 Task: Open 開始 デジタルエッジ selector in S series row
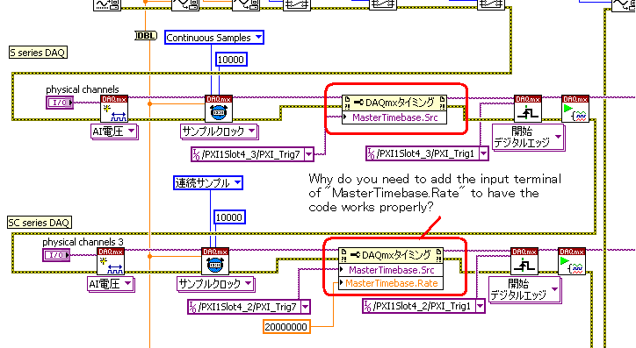559,137
